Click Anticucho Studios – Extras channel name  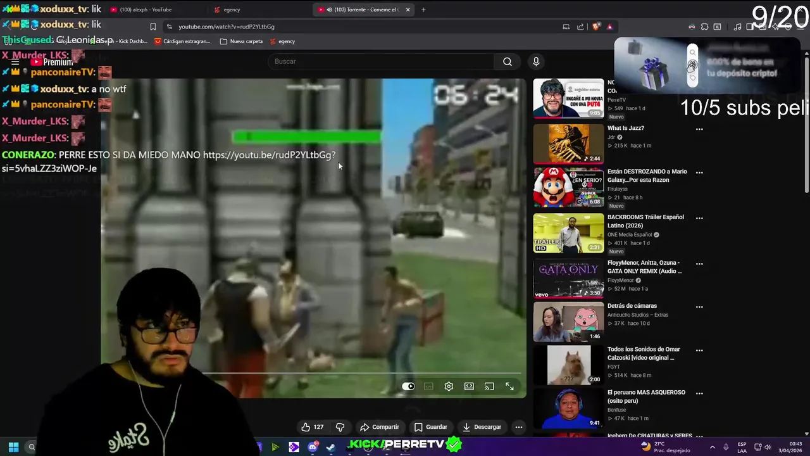pos(638,315)
